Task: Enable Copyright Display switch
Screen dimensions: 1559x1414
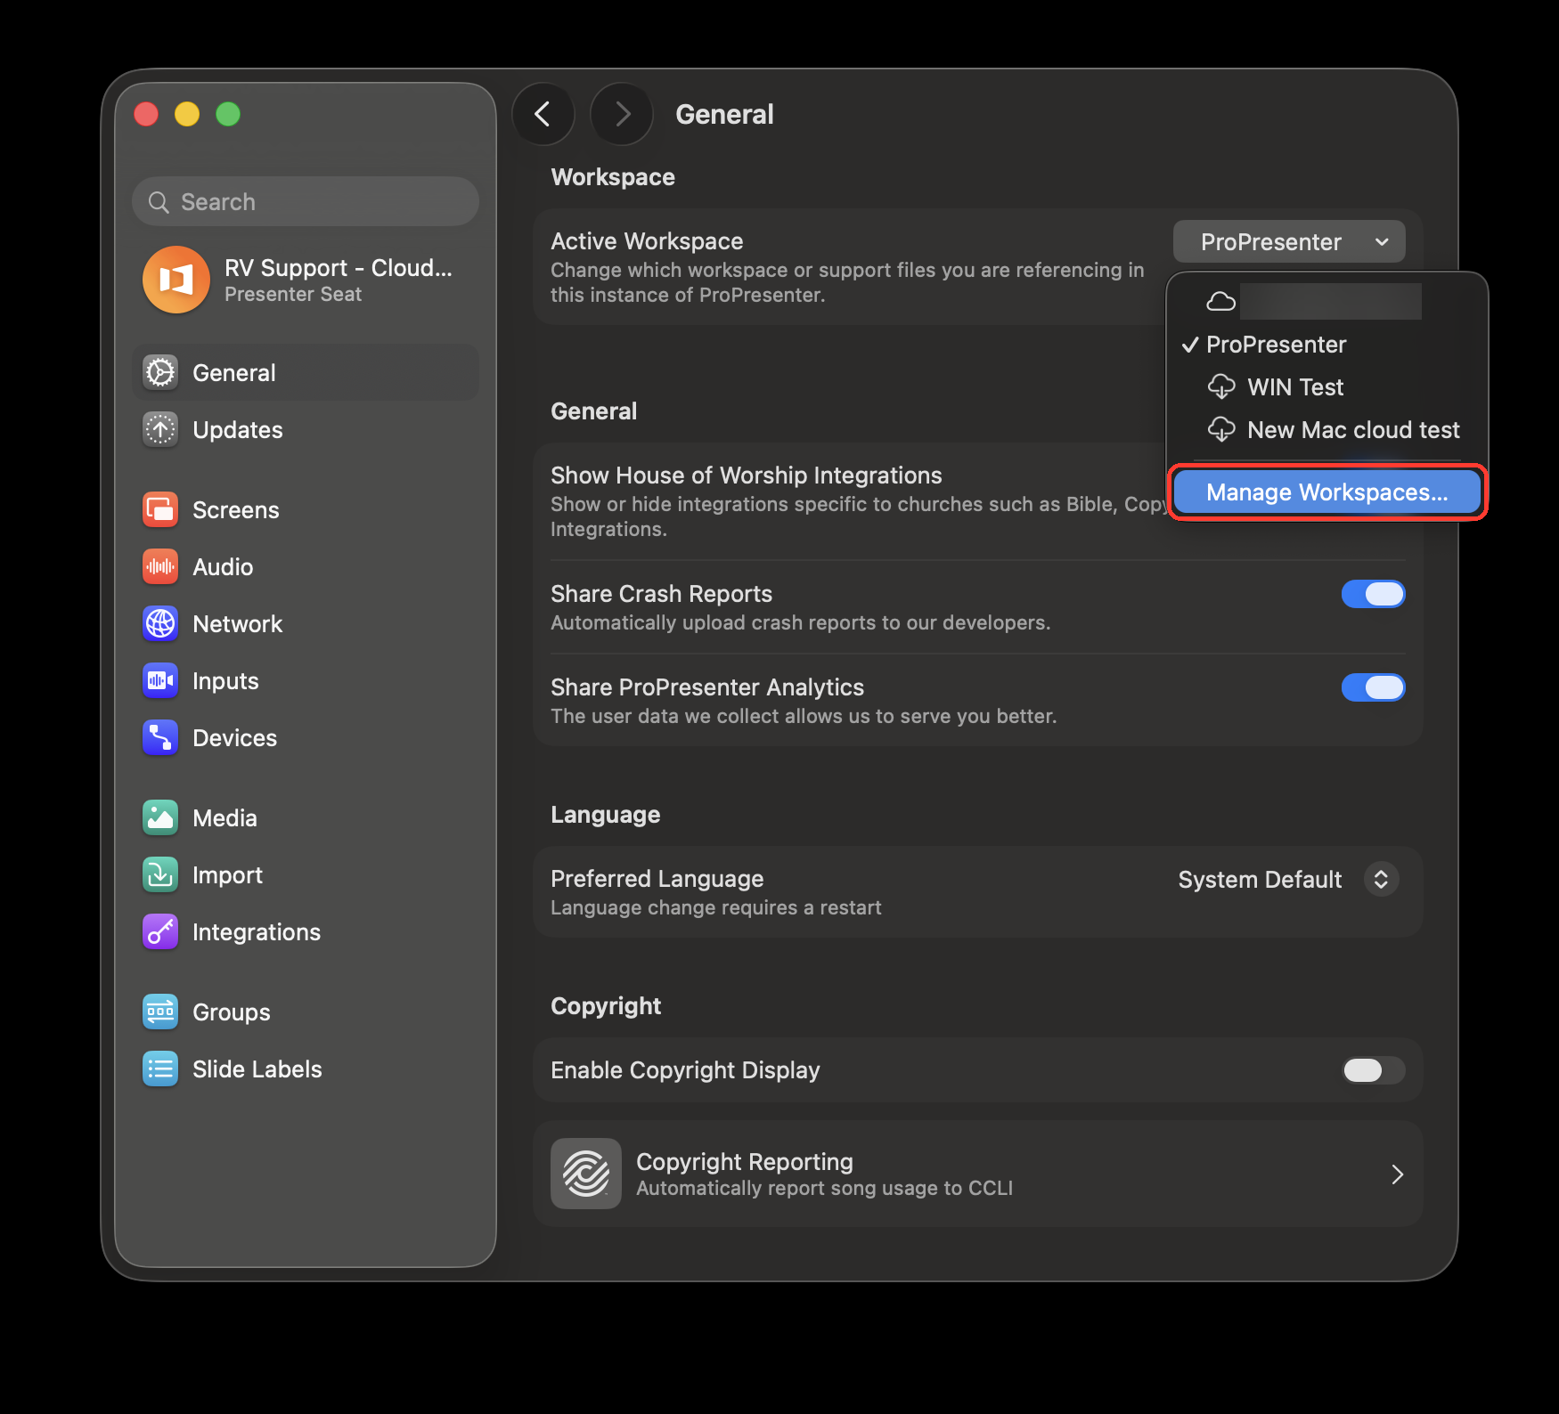Action: (1373, 1069)
